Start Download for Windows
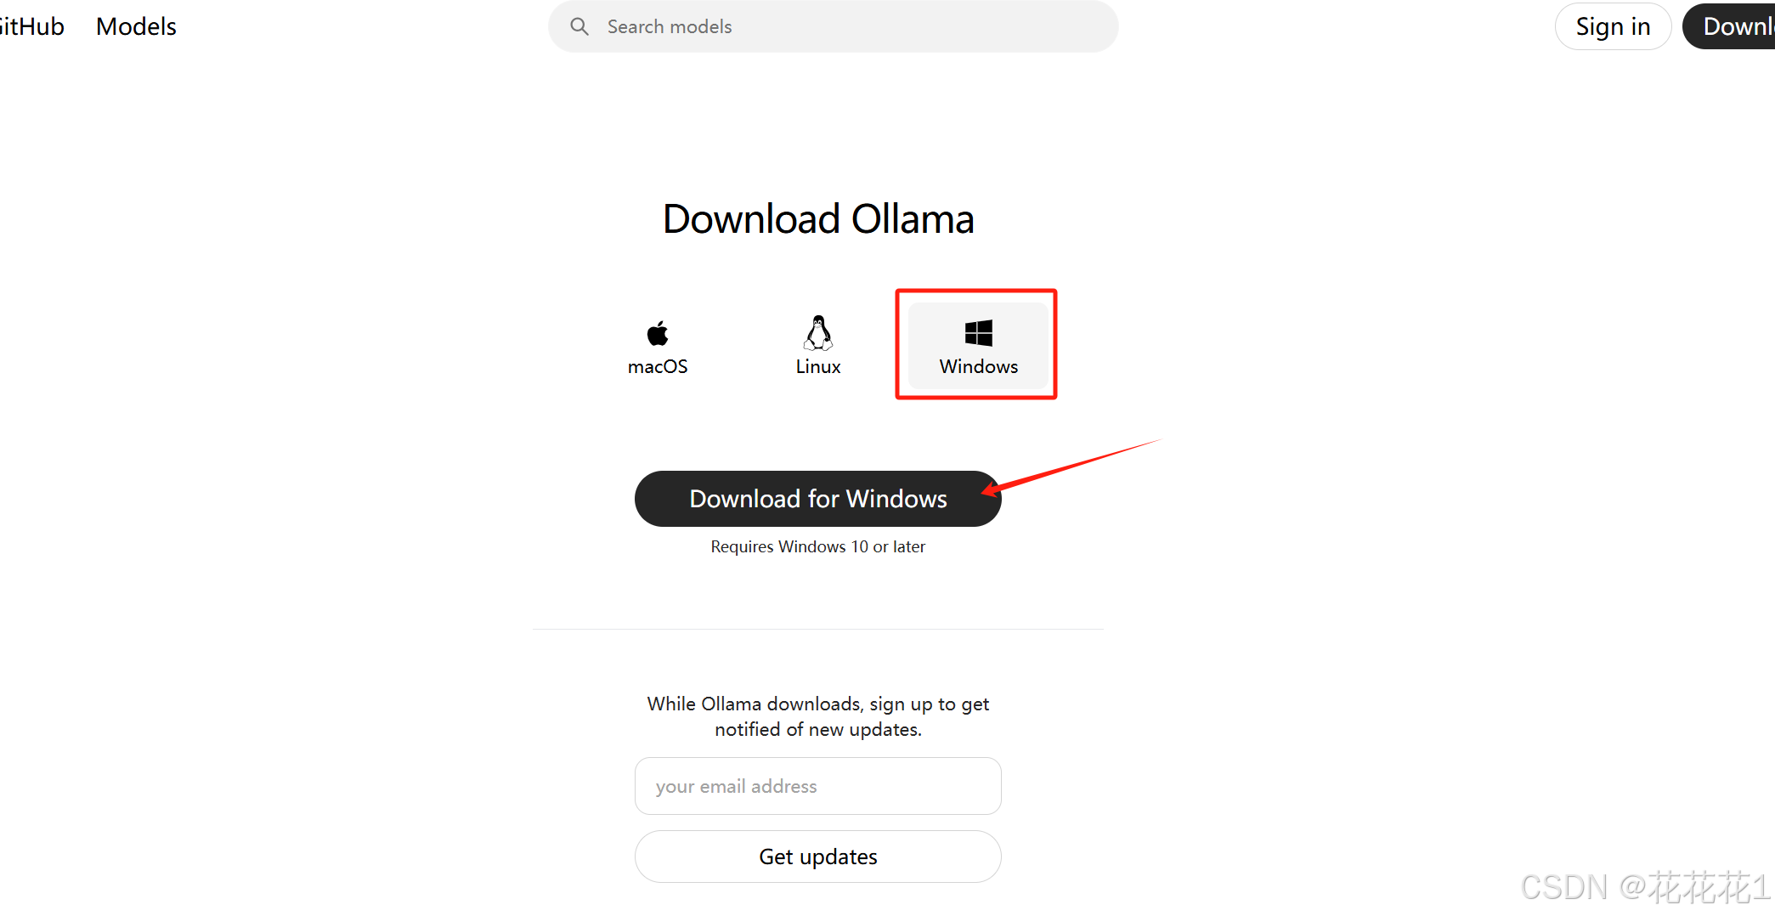 818,499
